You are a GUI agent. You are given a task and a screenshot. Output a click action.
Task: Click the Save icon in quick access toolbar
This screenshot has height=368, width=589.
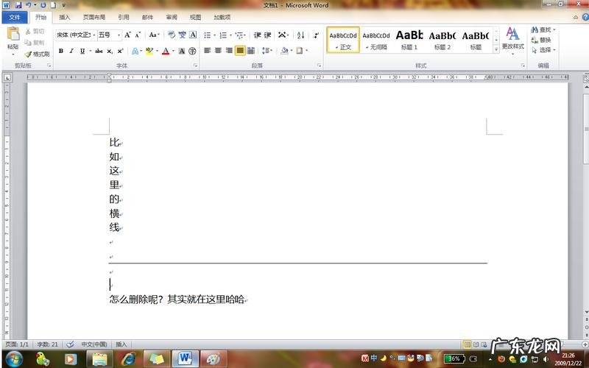pos(18,5)
